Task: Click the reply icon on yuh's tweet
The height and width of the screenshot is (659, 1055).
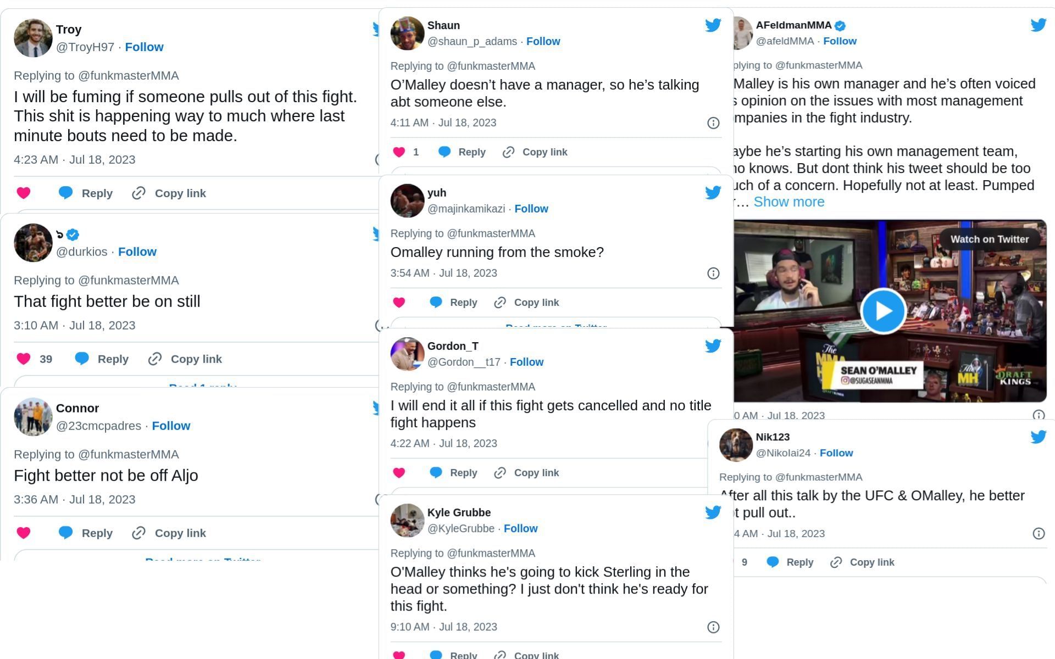Action: [x=436, y=302]
